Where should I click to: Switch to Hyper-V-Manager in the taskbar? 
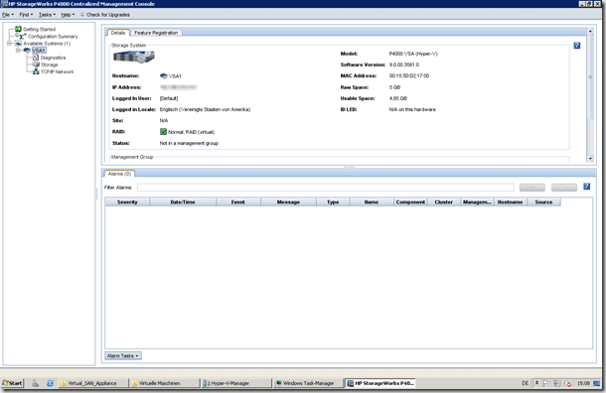(x=236, y=383)
